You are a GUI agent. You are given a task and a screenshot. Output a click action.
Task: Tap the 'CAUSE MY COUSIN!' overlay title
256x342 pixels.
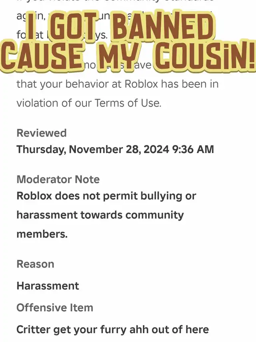[128, 56]
